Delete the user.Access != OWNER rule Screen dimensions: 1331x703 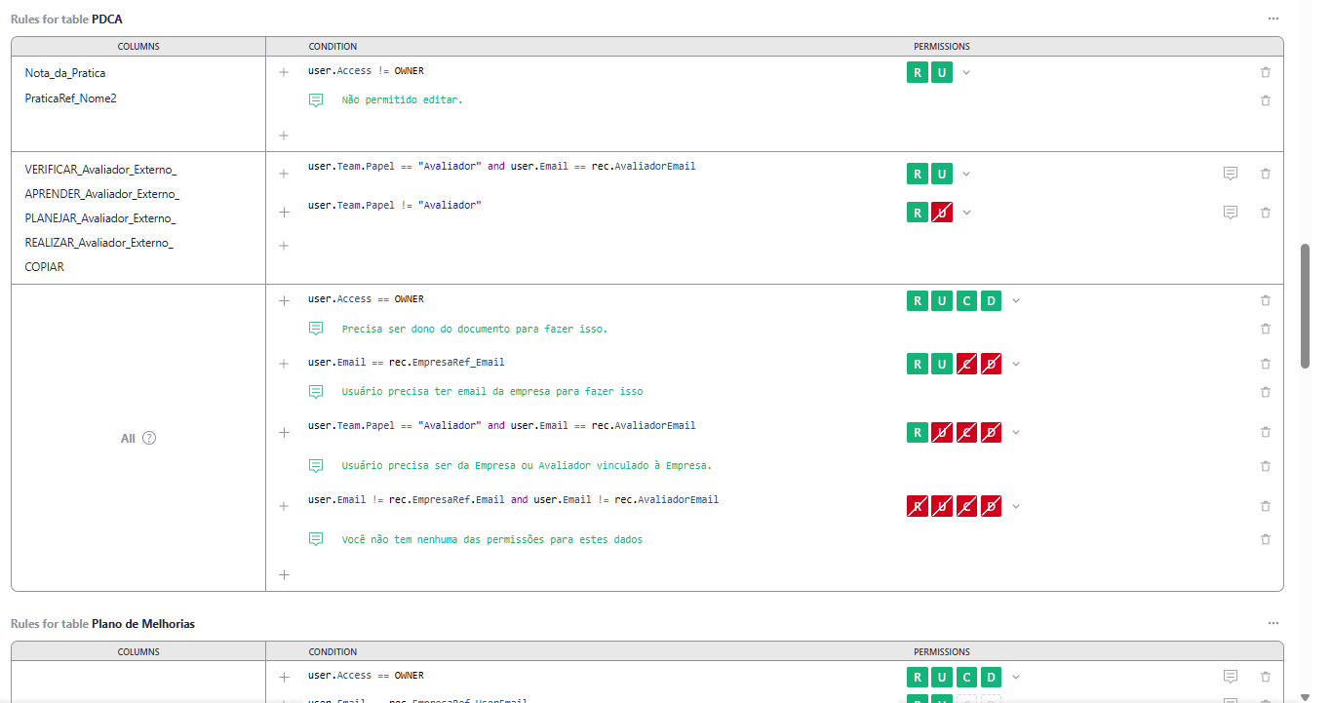1265,72
